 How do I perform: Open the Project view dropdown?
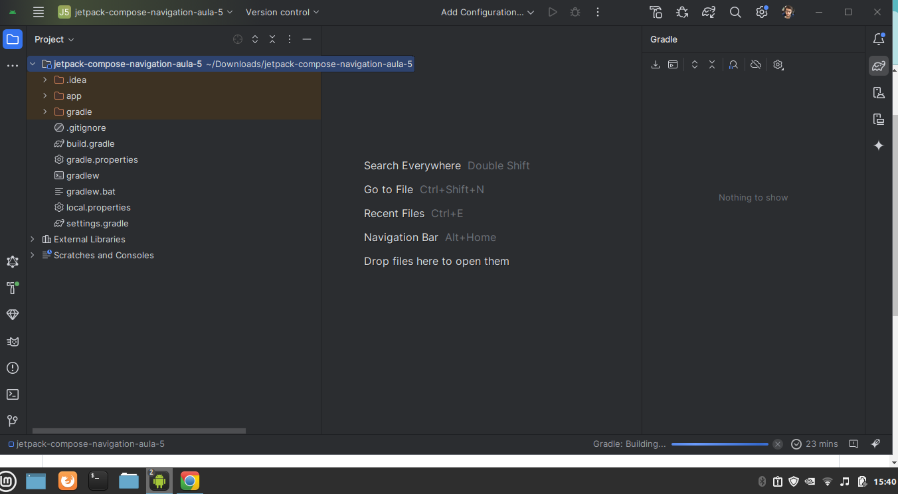(54, 39)
